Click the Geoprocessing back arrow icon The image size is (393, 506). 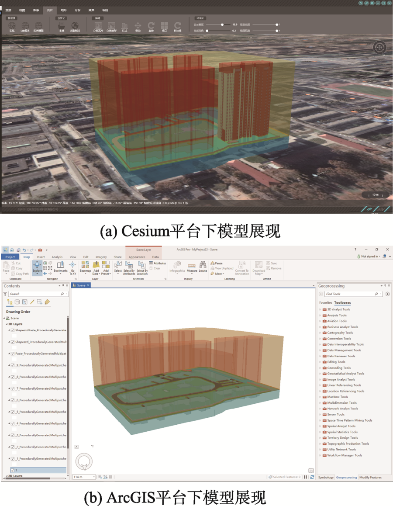click(x=321, y=294)
